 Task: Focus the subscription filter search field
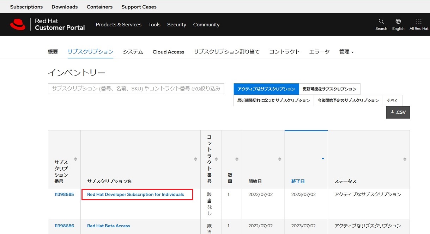(x=136, y=89)
